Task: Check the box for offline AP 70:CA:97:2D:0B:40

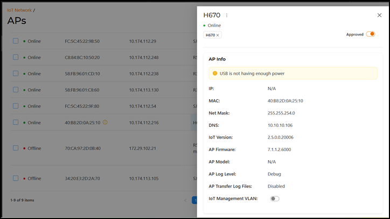Action: coord(16,148)
